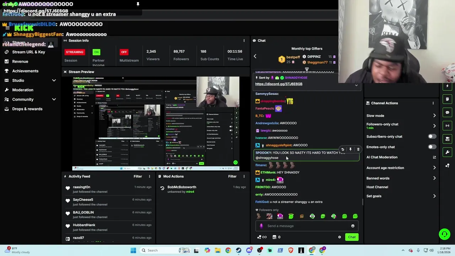Open Activity Feed three-dot options menu
455x256 pixels.
(149, 176)
